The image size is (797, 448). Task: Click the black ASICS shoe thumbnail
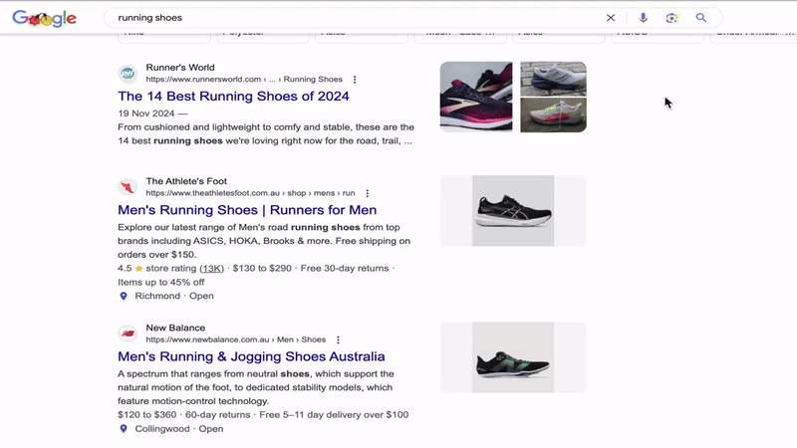click(513, 211)
